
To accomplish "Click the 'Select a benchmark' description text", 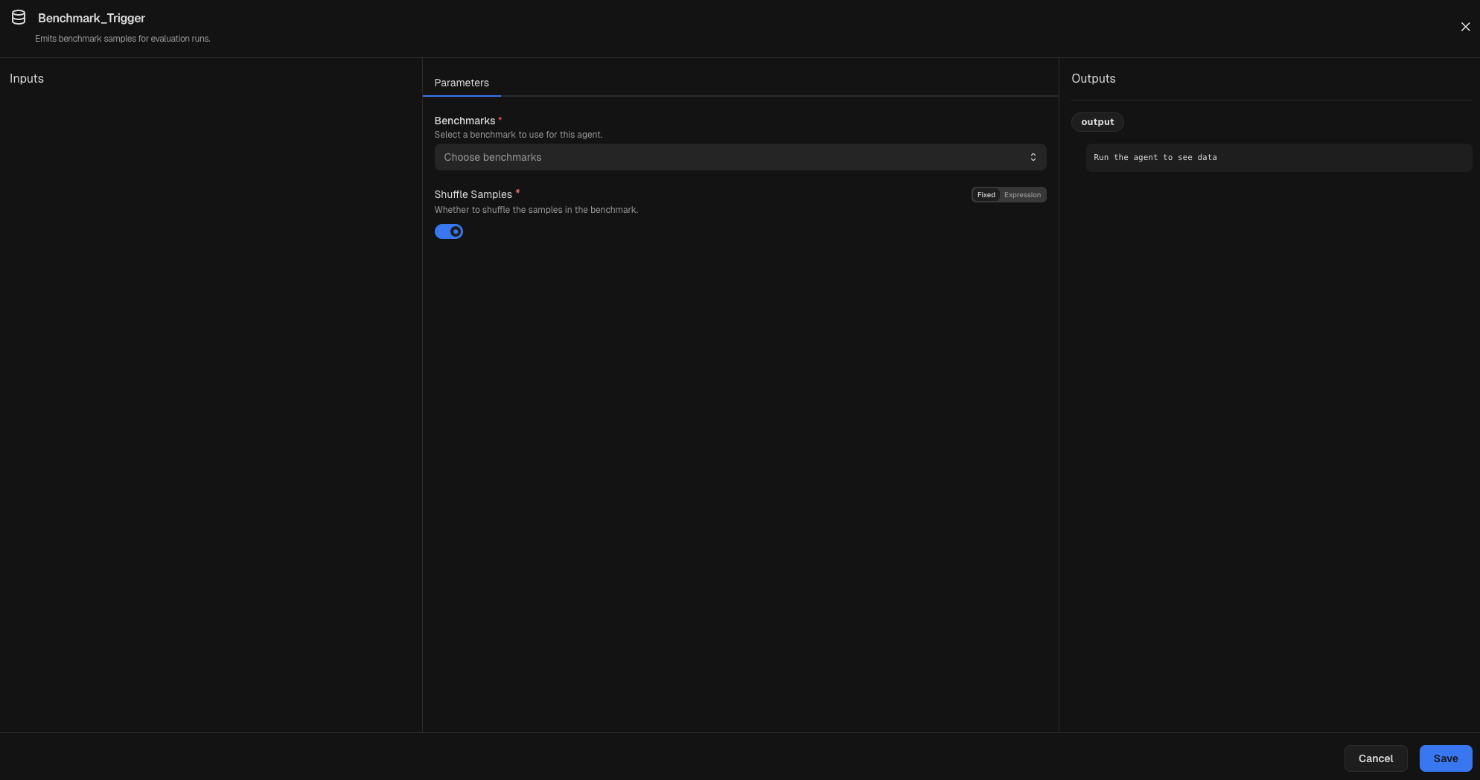I will point(518,135).
